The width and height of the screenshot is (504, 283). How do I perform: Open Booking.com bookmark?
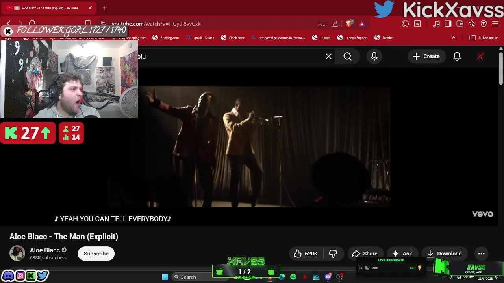[165, 38]
